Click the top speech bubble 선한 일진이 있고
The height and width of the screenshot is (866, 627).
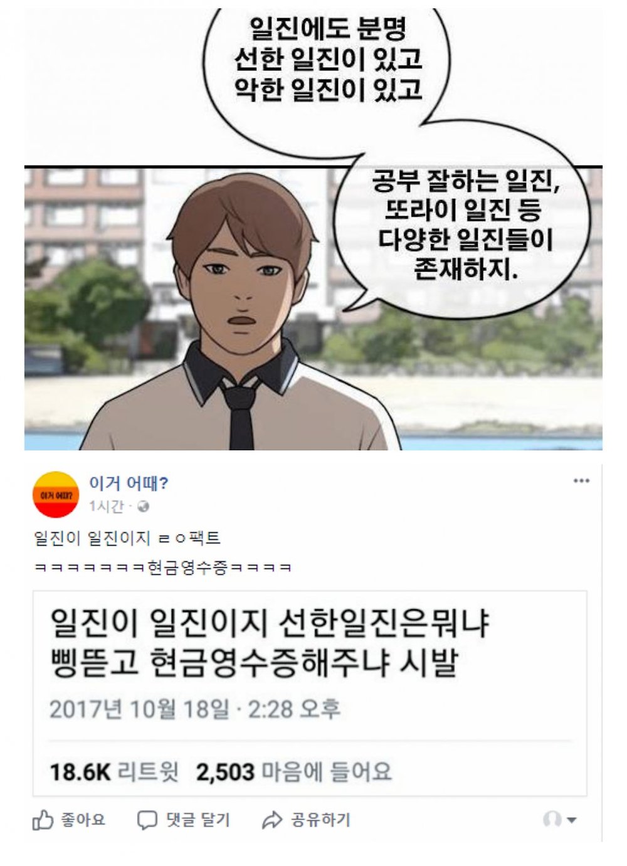tap(328, 60)
